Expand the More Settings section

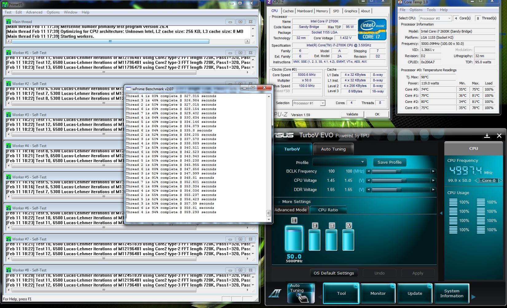[x=295, y=202]
